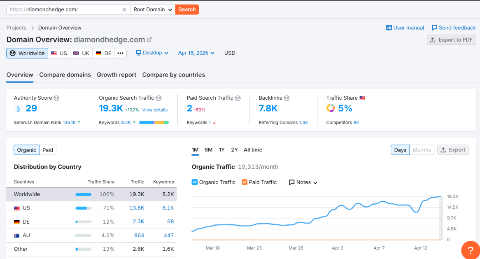Click the Export to PDF button

coord(451,40)
